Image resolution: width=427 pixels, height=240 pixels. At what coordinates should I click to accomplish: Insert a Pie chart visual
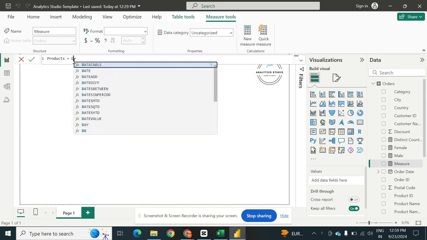351,113
